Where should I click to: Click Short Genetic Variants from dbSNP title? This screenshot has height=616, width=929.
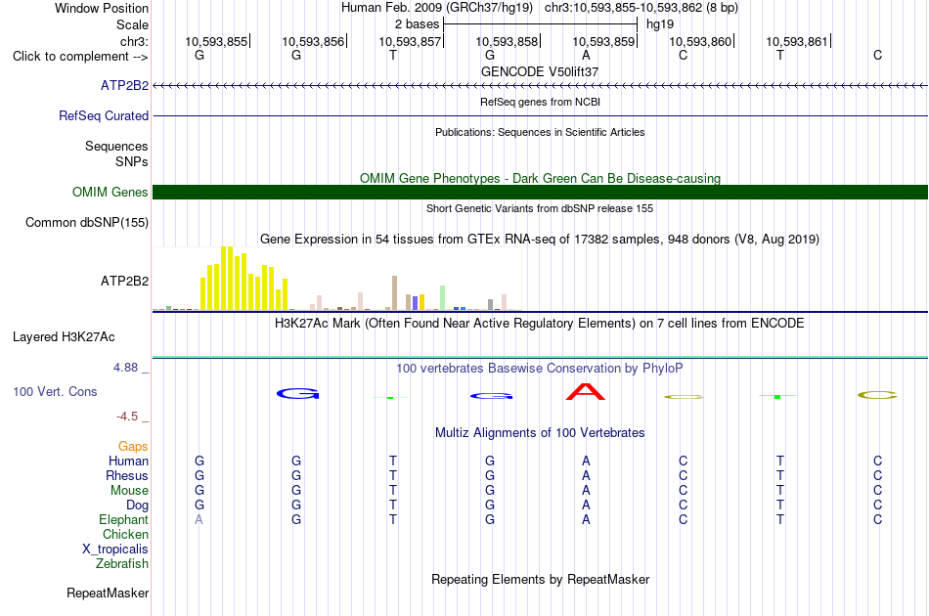(540, 208)
